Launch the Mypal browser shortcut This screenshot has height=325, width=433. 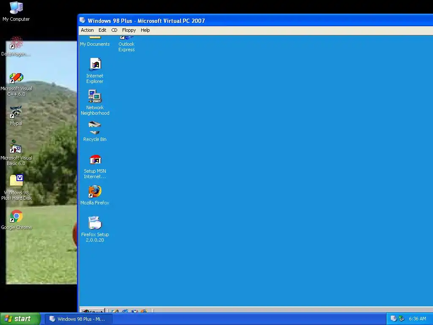point(16,116)
